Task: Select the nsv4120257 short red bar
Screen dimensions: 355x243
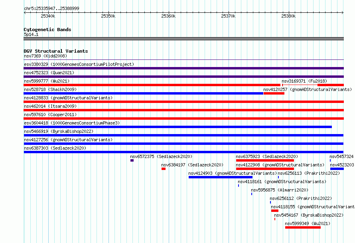Action: coord(274,93)
